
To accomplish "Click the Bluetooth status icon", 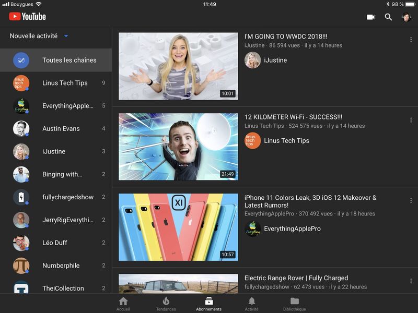I will (x=388, y=4).
